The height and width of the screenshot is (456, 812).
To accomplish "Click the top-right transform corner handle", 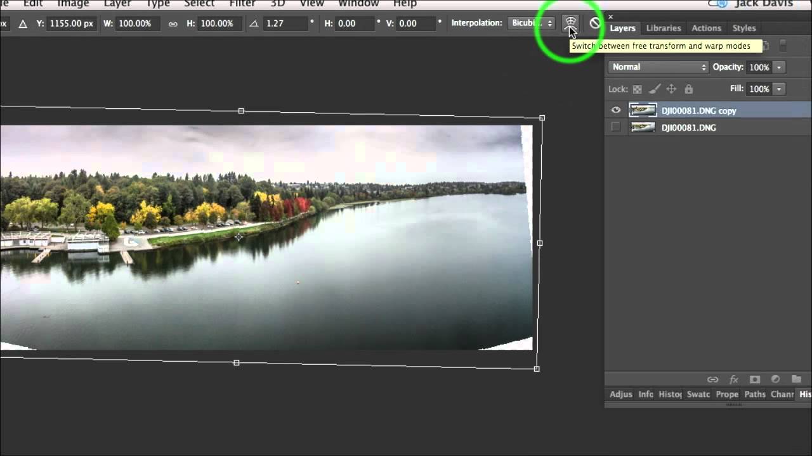I will coord(542,118).
